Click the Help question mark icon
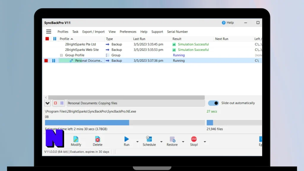Image resolution: width=304 pixels, height=171 pixels. click(224, 23)
